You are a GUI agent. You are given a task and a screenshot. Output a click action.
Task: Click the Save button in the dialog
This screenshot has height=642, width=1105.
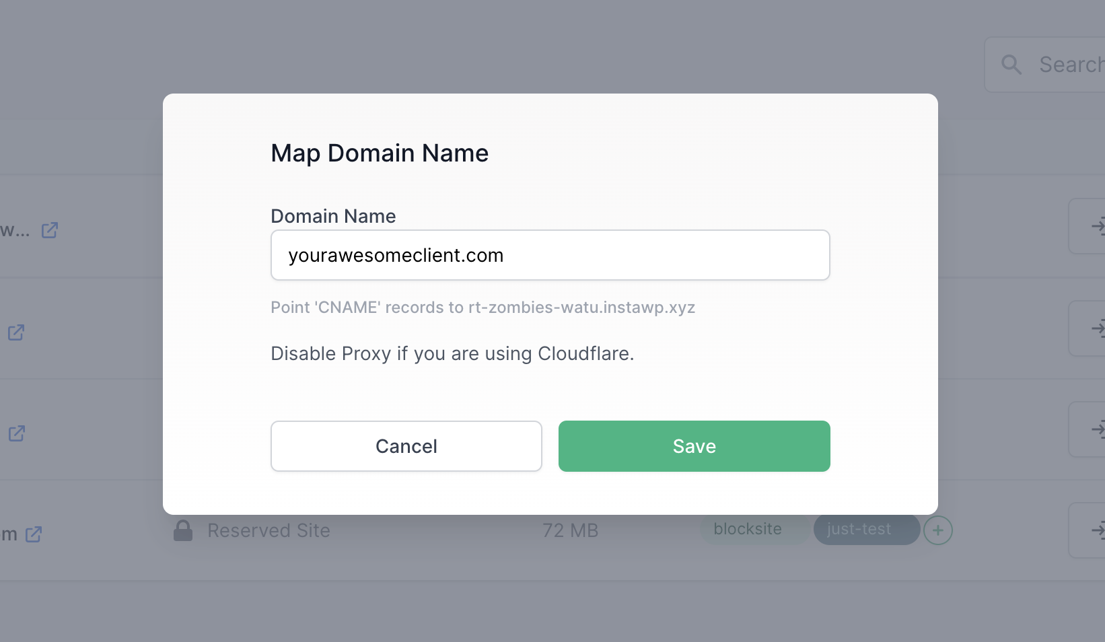[694, 446]
